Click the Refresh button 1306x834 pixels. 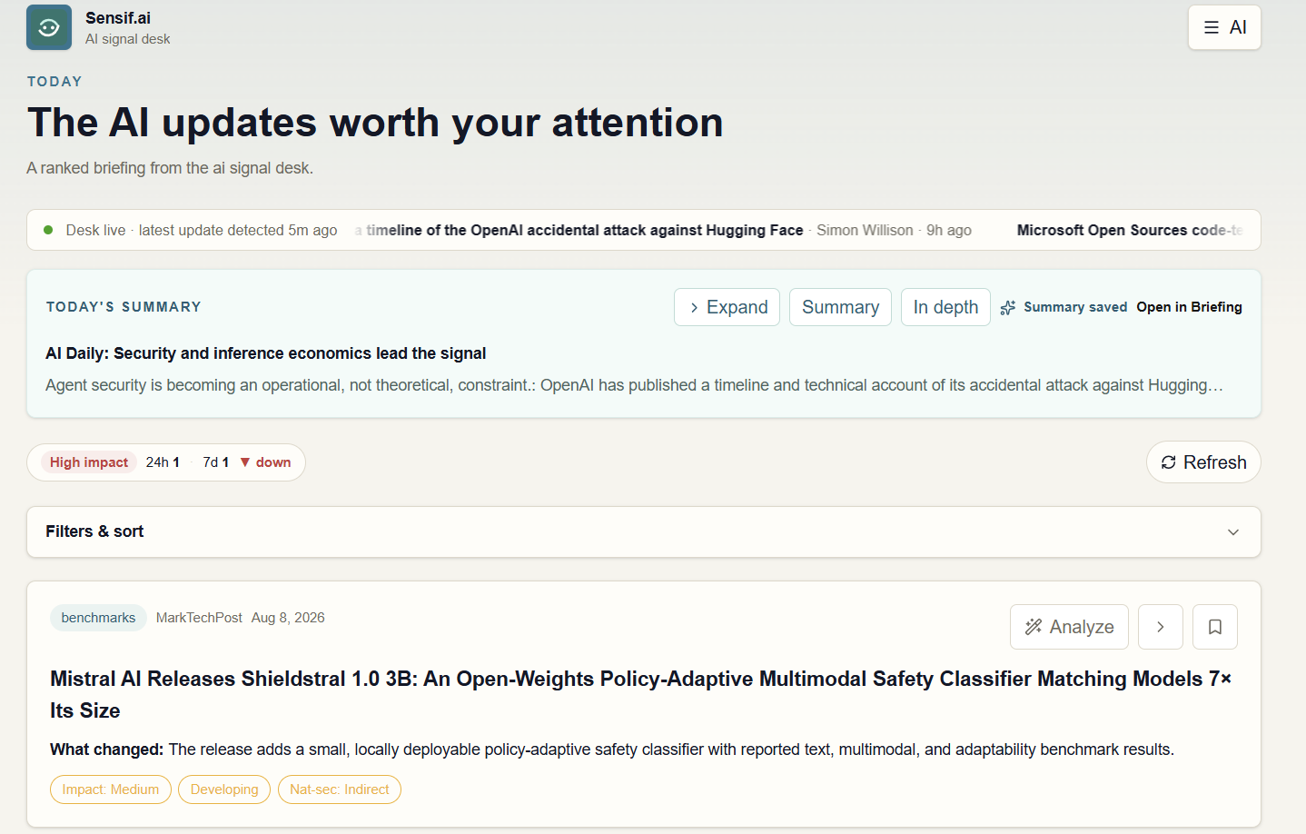pyautogui.click(x=1203, y=462)
